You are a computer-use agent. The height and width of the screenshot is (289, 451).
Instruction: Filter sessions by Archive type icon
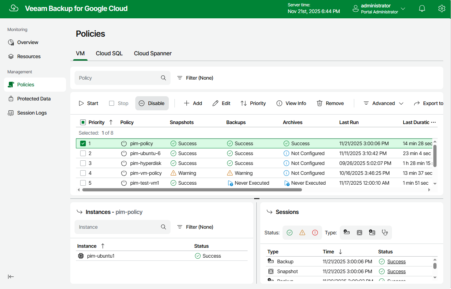pyautogui.click(x=372, y=232)
